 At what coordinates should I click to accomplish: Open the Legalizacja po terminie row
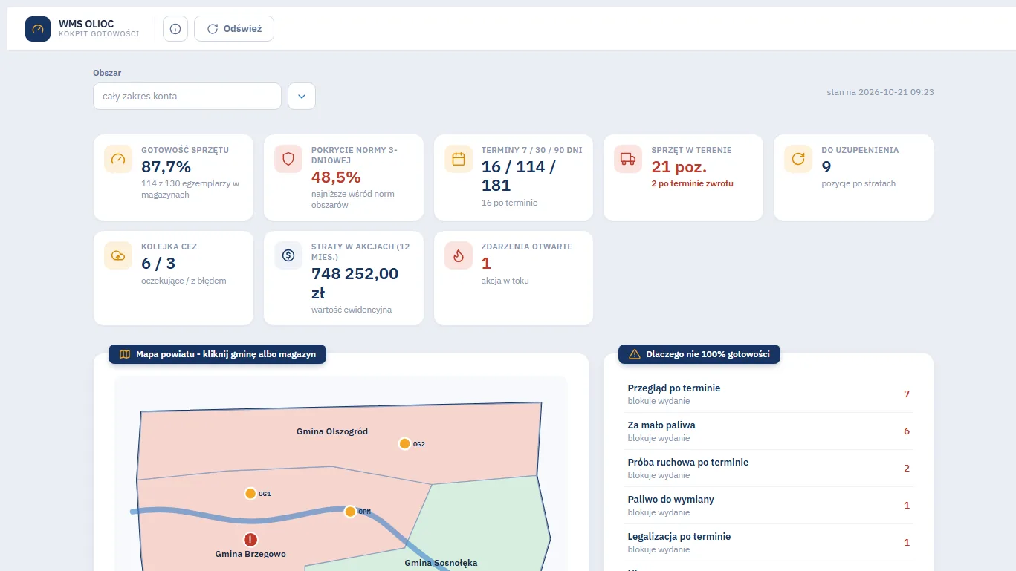tap(769, 543)
